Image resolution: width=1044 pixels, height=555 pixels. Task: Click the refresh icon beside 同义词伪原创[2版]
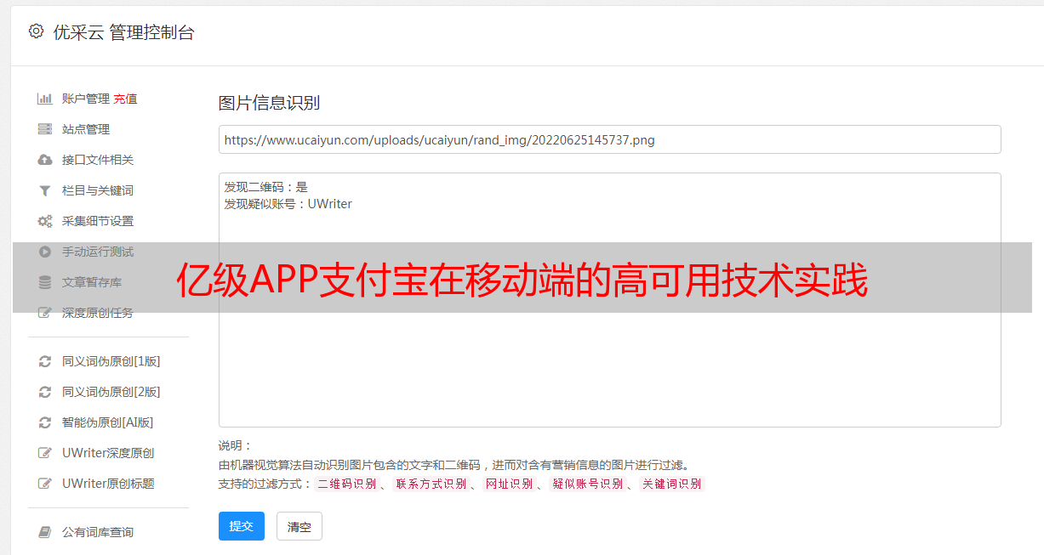(45, 392)
